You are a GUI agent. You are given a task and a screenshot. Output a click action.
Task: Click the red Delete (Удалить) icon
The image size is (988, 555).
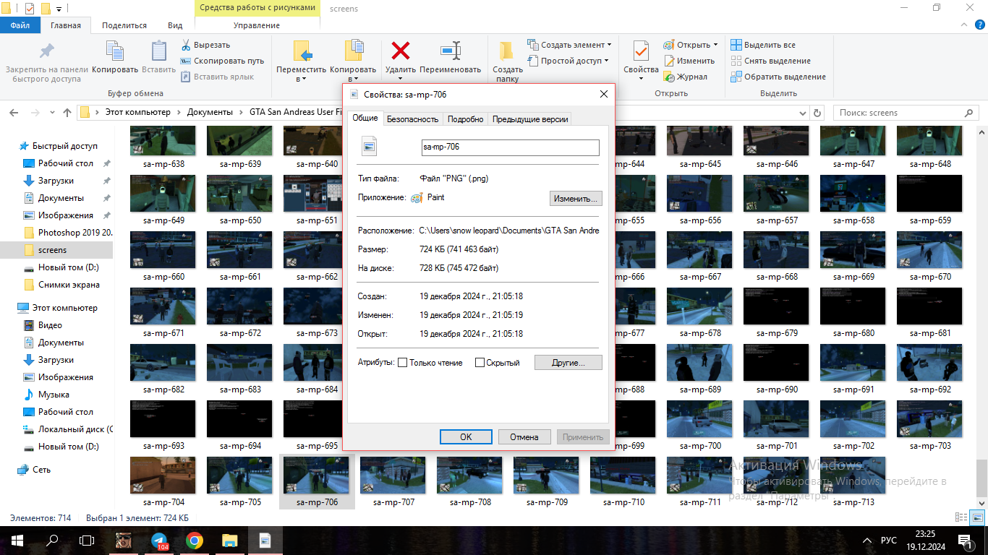pyautogui.click(x=400, y=51)
